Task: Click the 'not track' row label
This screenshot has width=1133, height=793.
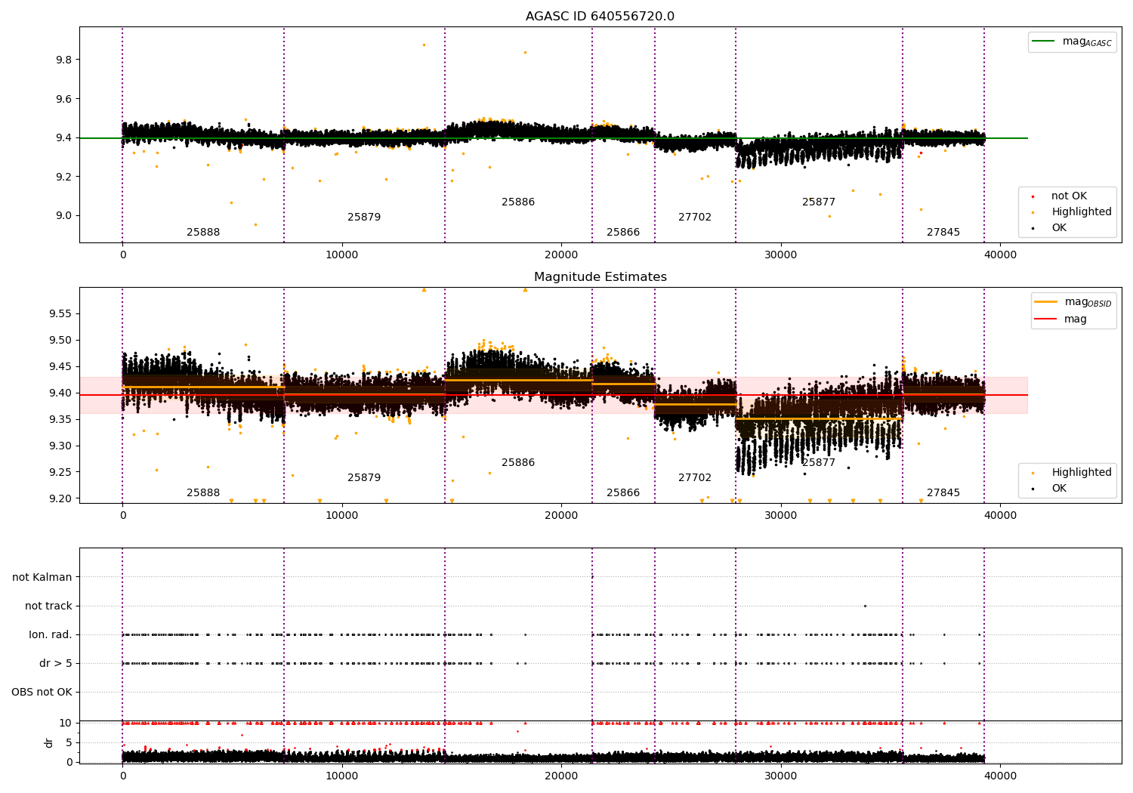Action: 48,606
